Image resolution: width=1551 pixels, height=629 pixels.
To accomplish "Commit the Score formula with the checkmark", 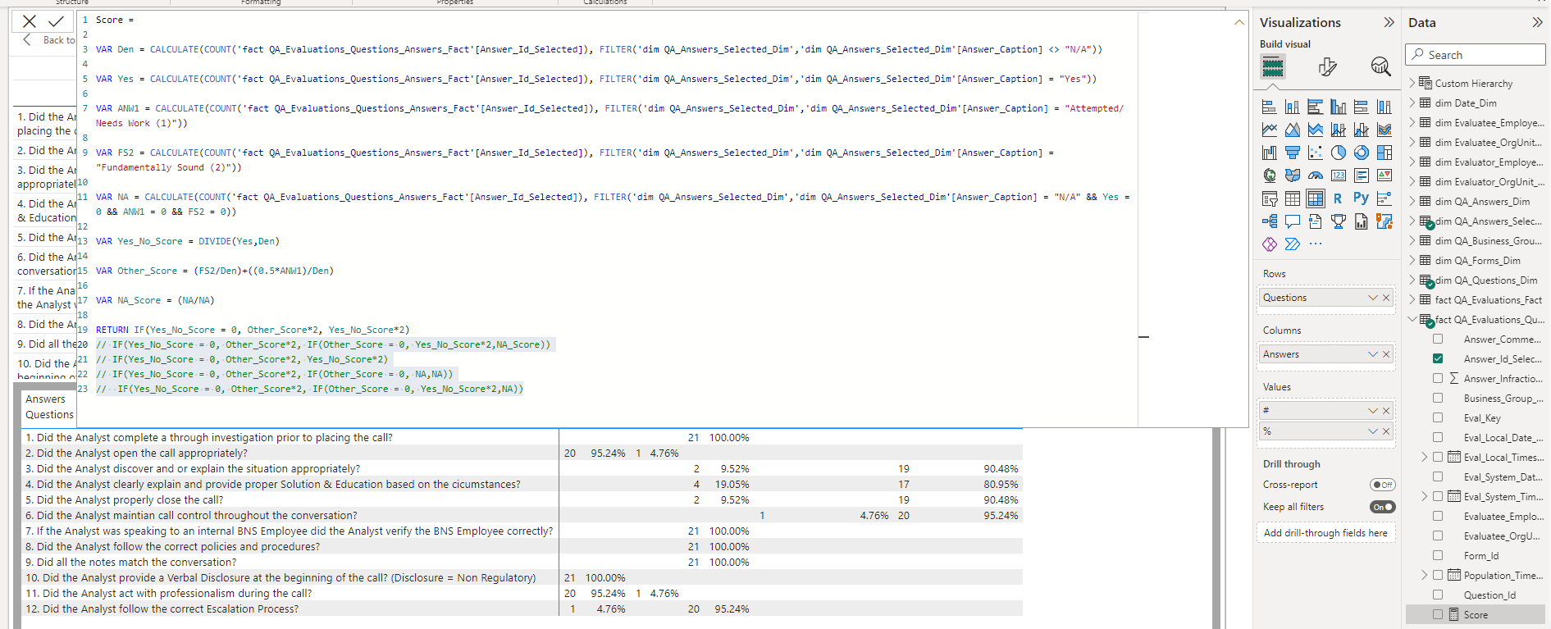I will tap(57, 21).
